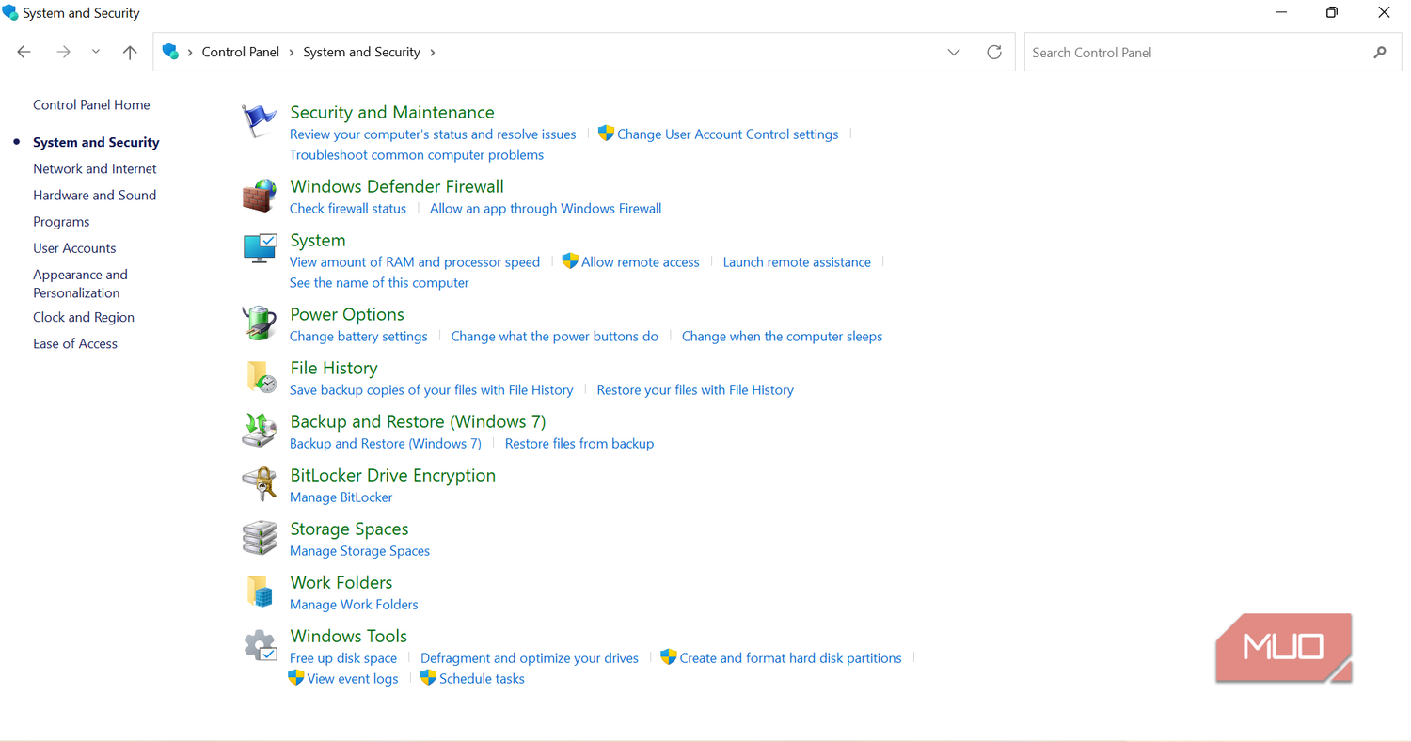Open the BitLocker keys icon
Viewport: 1411px width, 742px height.
pyautogui.click(x=259, y=484)
